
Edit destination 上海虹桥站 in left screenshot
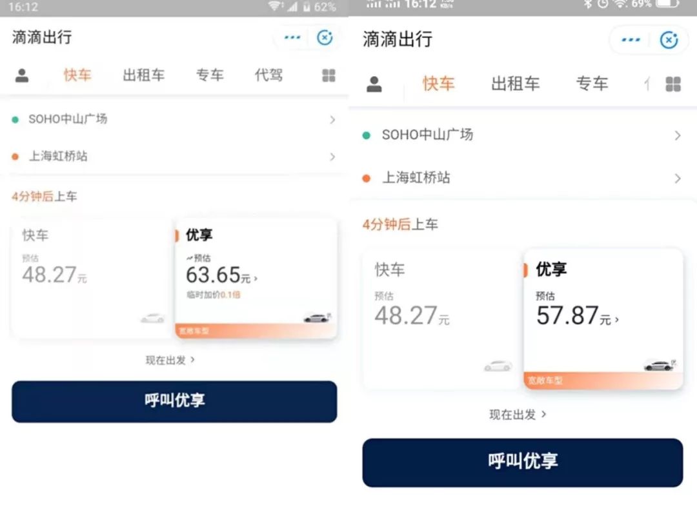point(174,157)
